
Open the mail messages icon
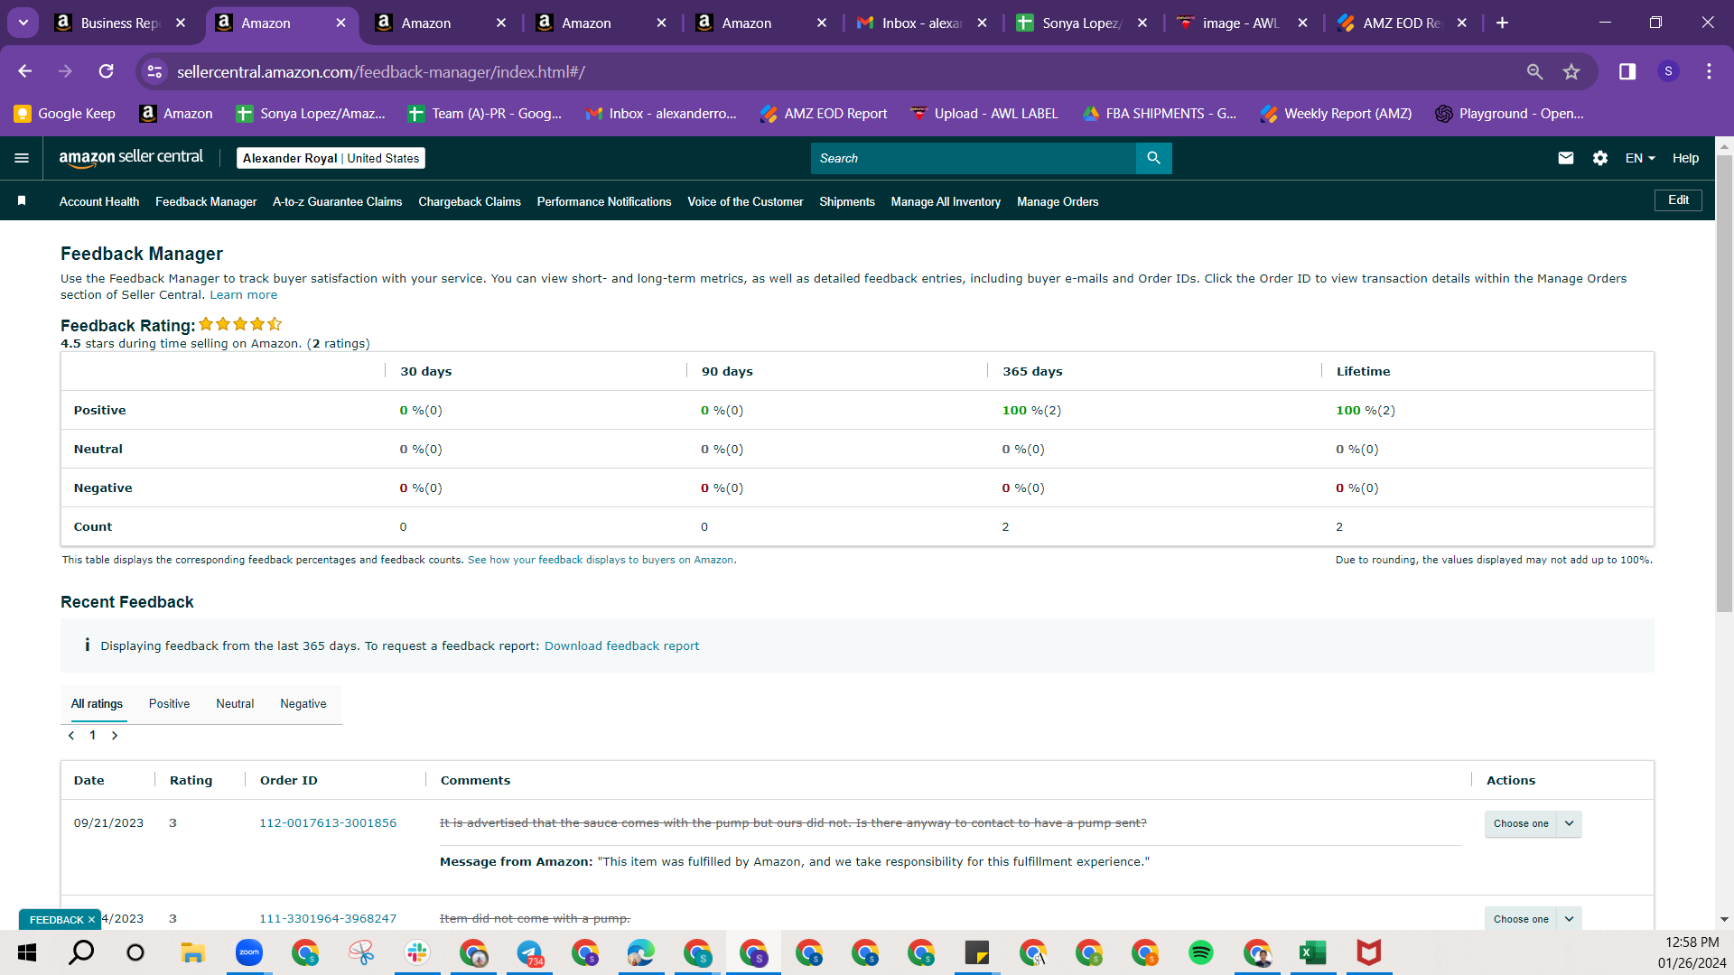1566,158
